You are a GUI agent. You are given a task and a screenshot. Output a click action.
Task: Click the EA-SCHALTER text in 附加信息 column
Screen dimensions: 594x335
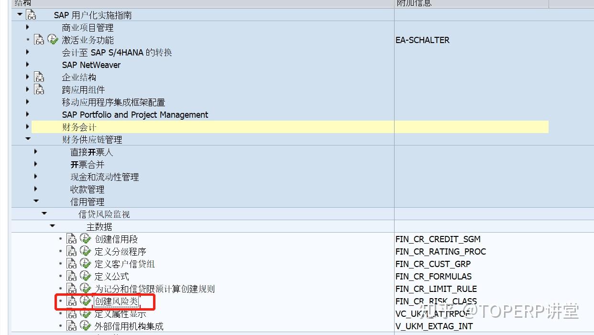pos(421,40)
